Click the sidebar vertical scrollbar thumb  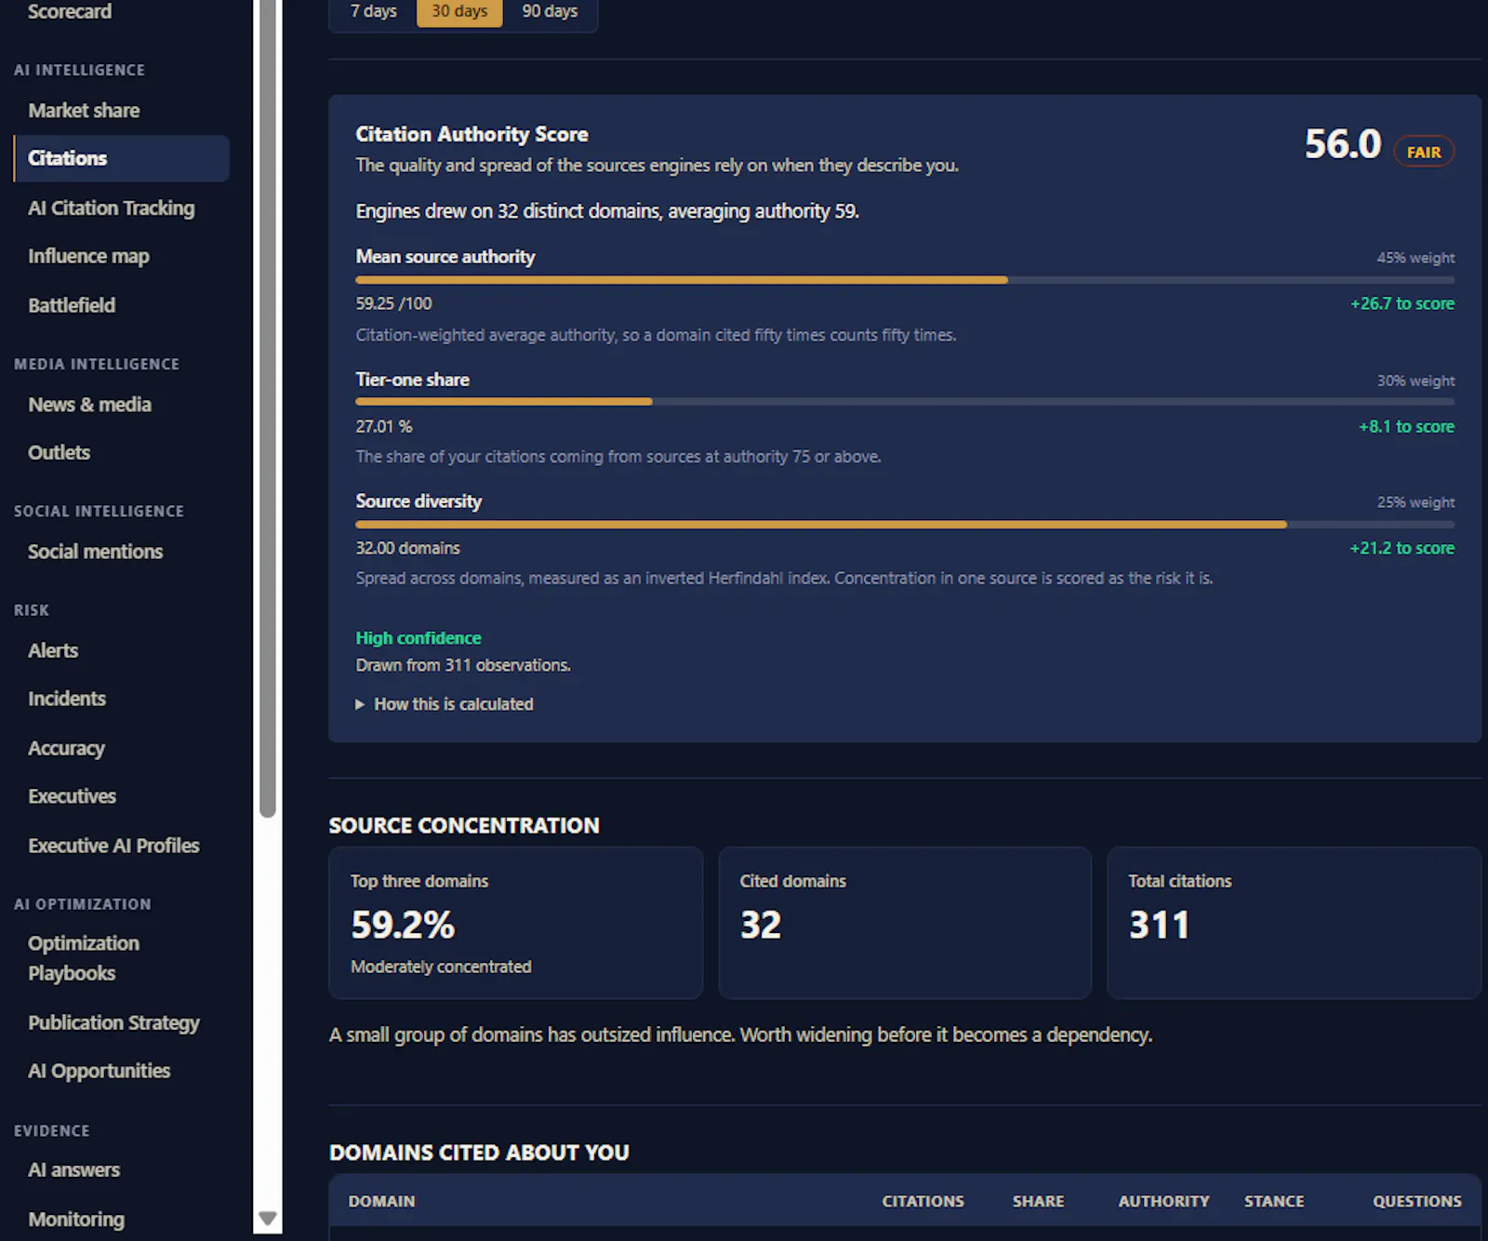tap(268, 407)
